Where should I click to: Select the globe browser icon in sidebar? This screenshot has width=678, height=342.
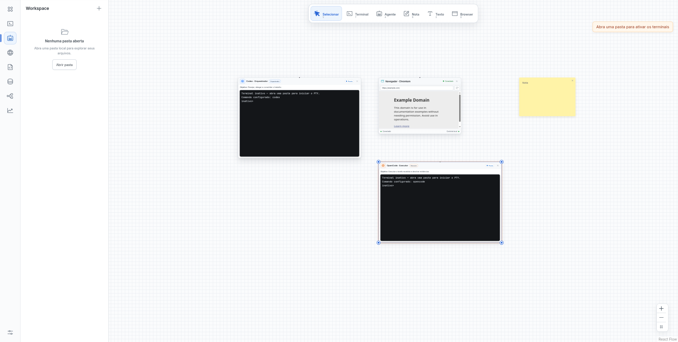click(x=10, y=53)
